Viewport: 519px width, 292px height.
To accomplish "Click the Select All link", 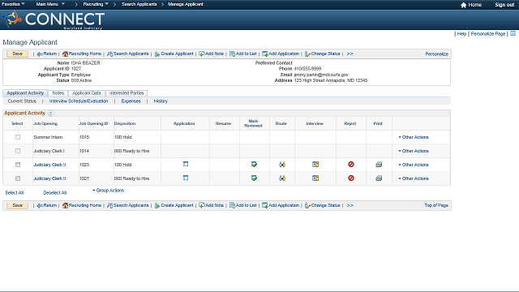I will coord(15,193).
